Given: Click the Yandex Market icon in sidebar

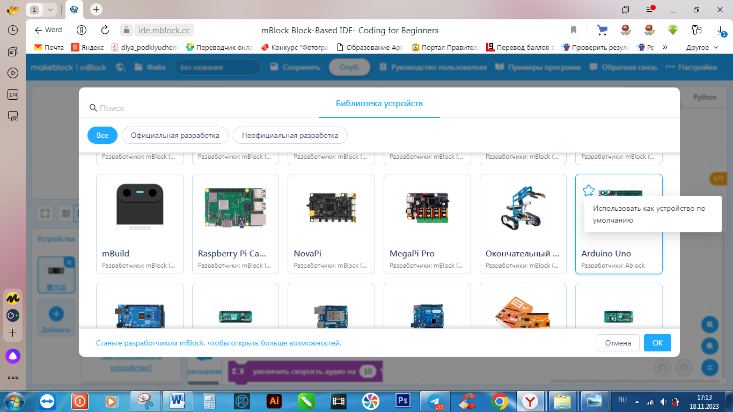Looking at the screenshot, I should coord(13,297).
